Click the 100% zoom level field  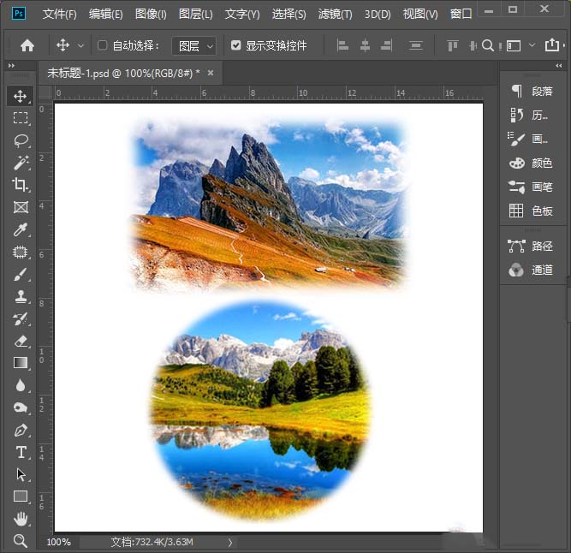[x=59, y=542]
